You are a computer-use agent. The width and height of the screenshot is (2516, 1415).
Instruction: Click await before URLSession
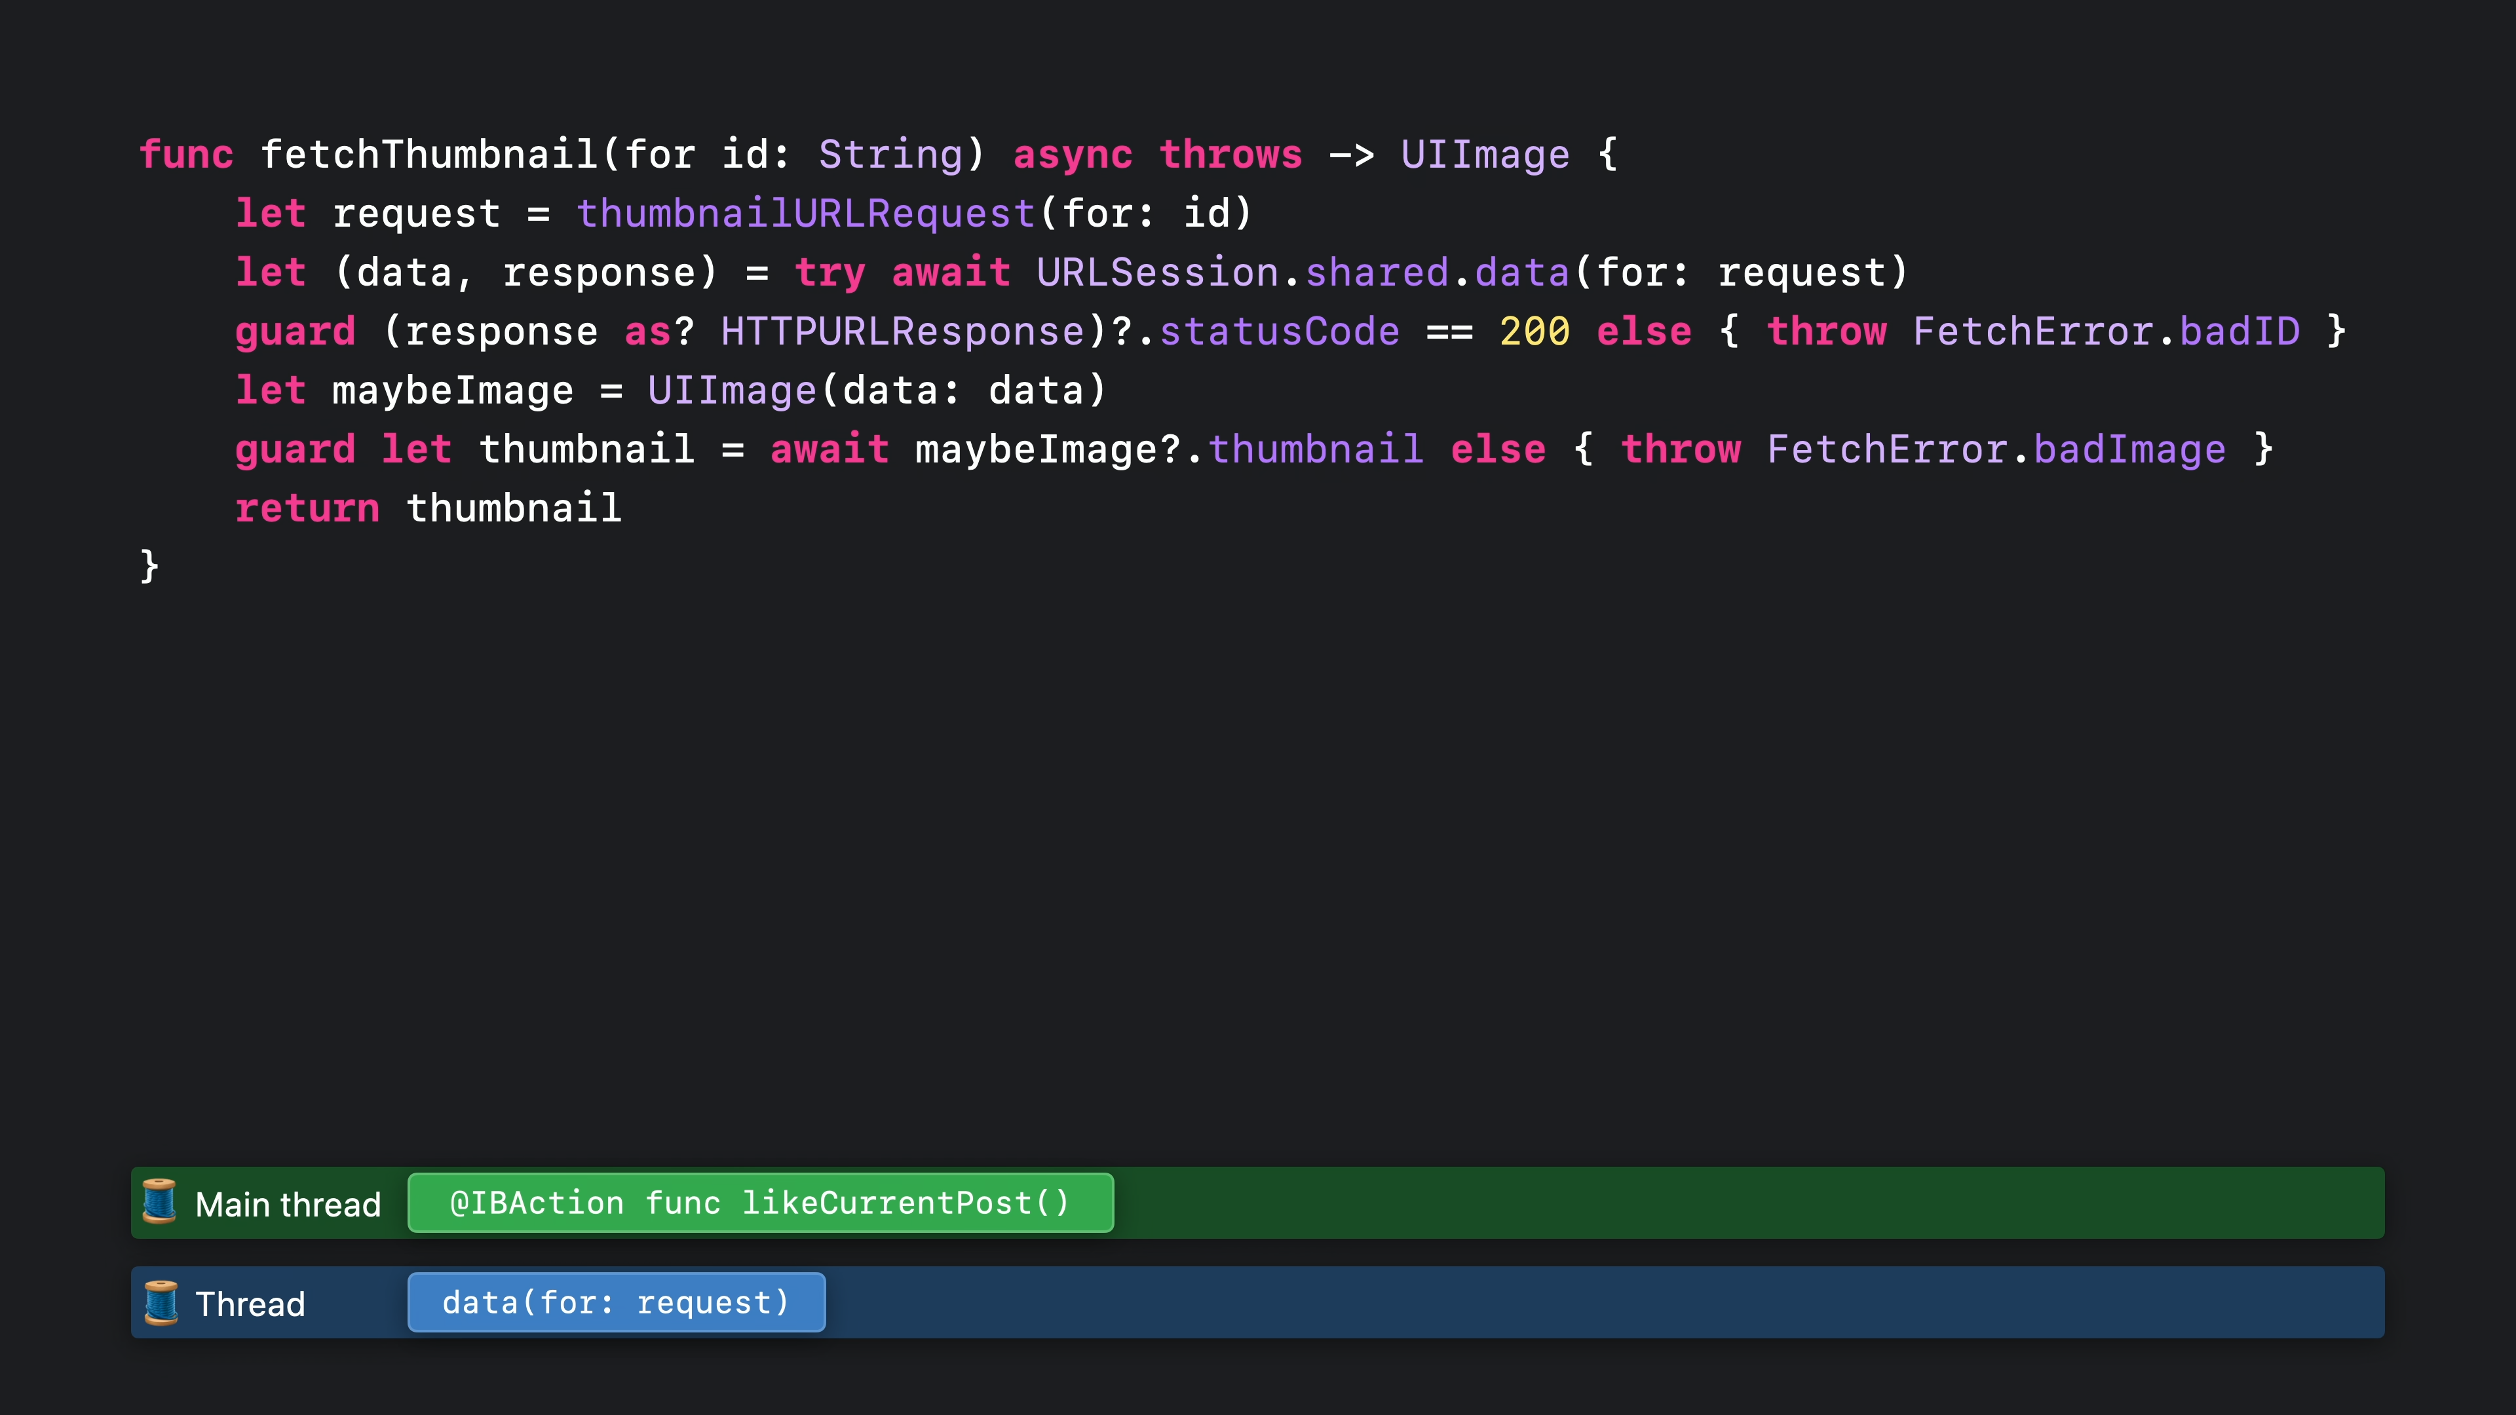click(x=949, y=273)
